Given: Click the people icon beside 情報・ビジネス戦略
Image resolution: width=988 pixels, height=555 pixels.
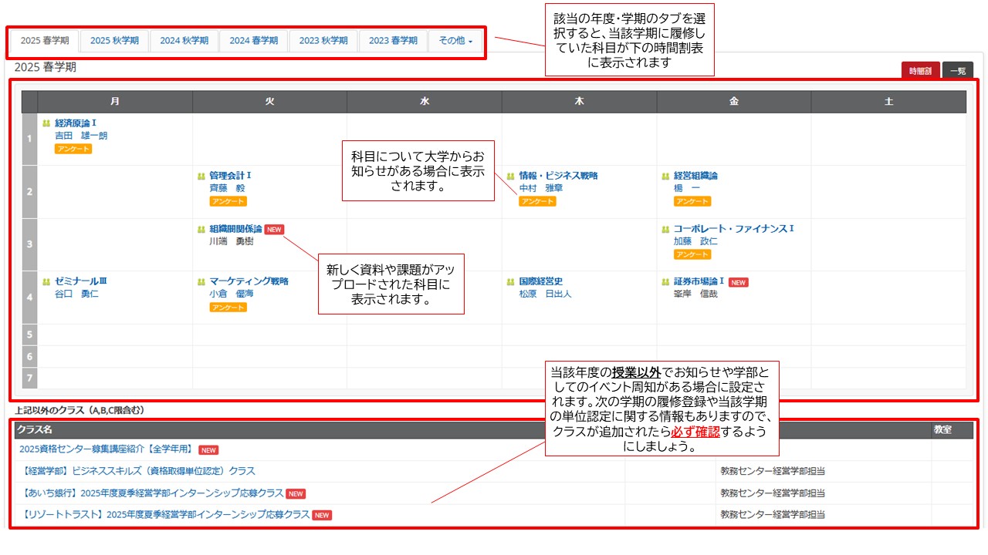Looking at the screenshot, I should coord(511,176).
